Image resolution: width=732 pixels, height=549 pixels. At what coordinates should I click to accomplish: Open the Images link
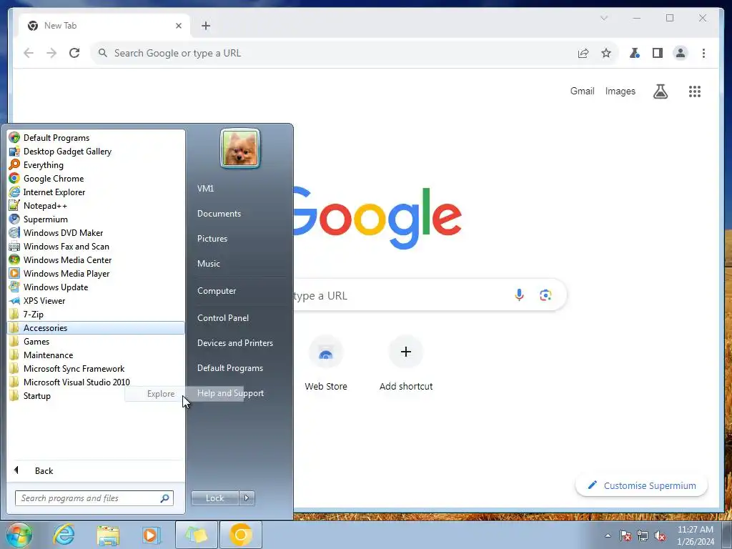620,91
